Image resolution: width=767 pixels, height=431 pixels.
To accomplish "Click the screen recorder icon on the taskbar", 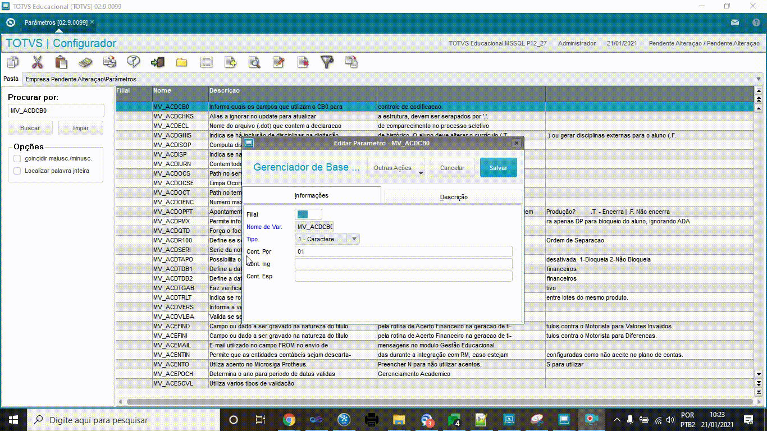I will [591, 420].
